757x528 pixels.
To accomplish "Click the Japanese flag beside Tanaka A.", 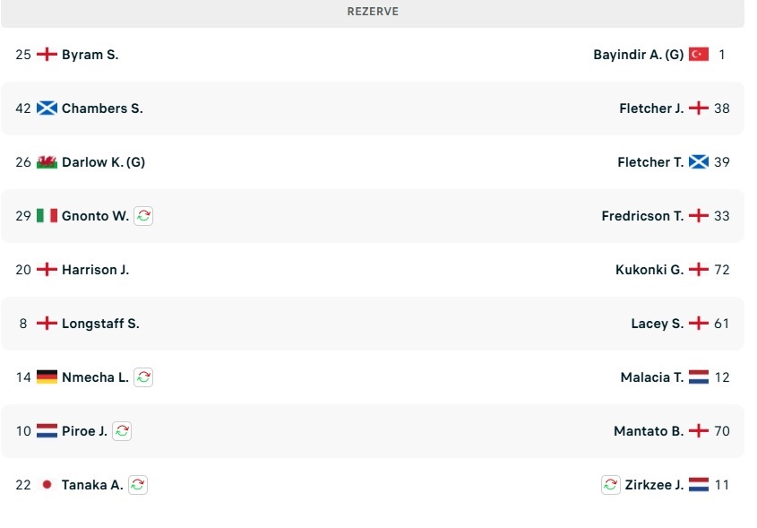I will point(47,485).
